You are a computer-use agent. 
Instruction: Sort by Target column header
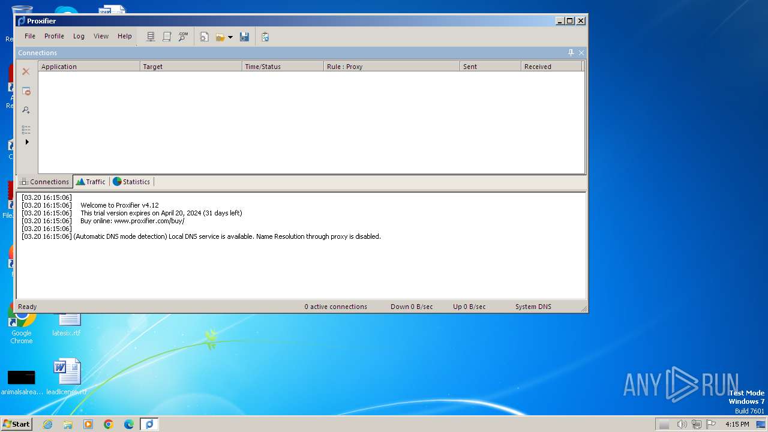pos(191,67)
